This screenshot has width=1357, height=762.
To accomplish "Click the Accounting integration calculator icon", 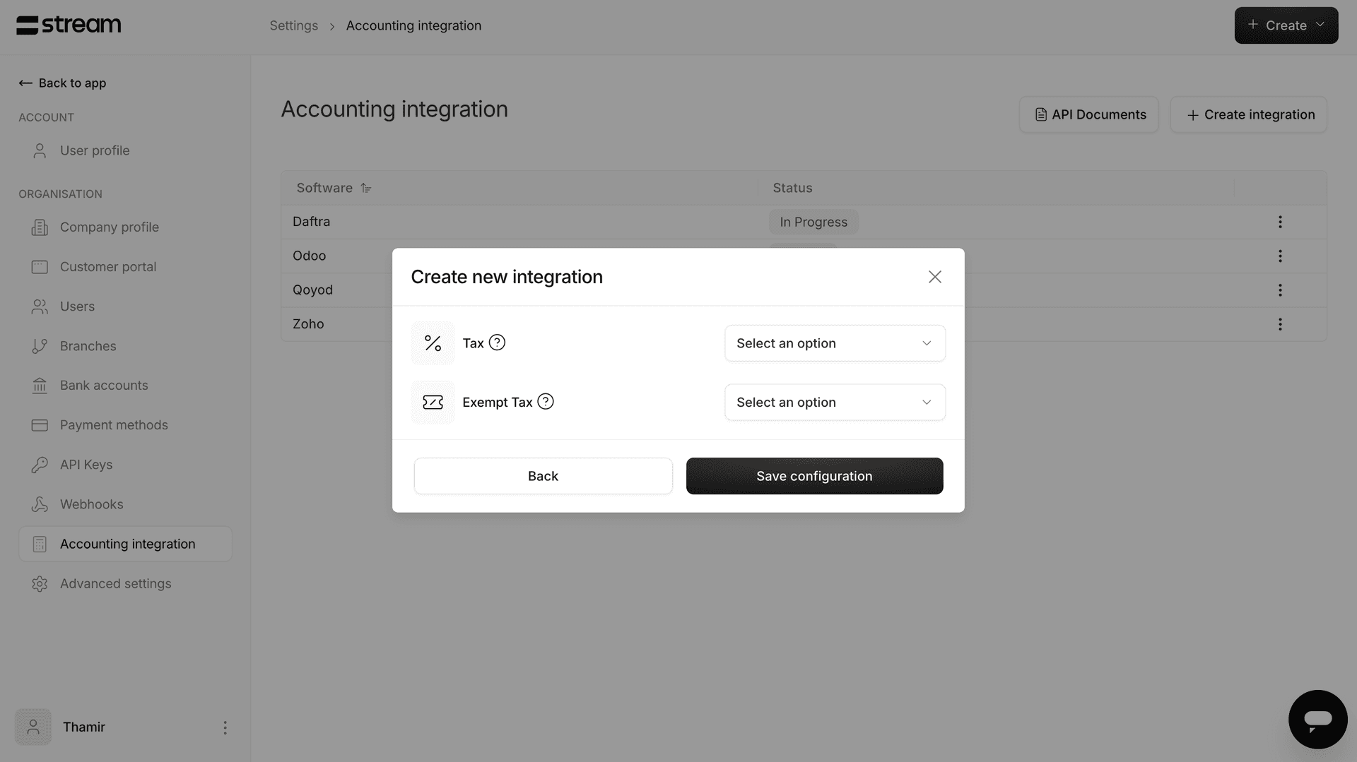I will coord(40,544).
